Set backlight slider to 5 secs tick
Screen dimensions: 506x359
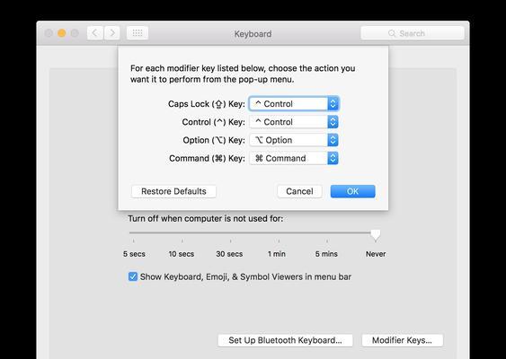pyautogui.click(x=134, y=241)
